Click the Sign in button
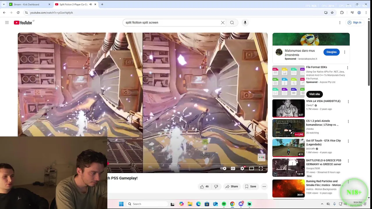This screenshot has width=372, height=209. coord(354,23)
